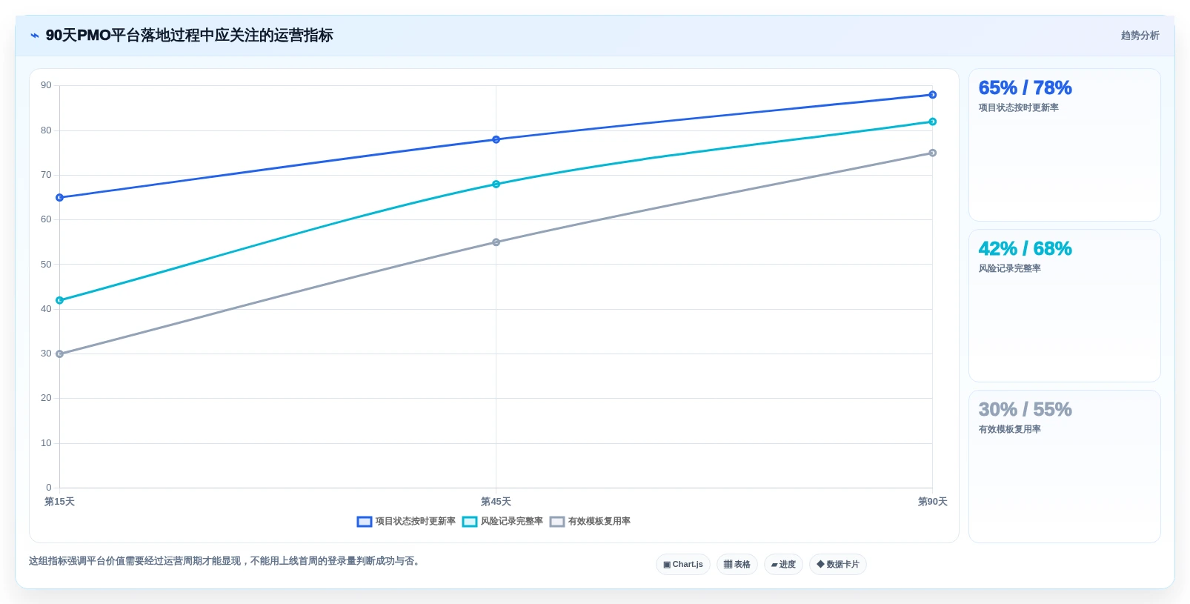Toggle the 项目状态按时更新率 legend item

[406, 522]
